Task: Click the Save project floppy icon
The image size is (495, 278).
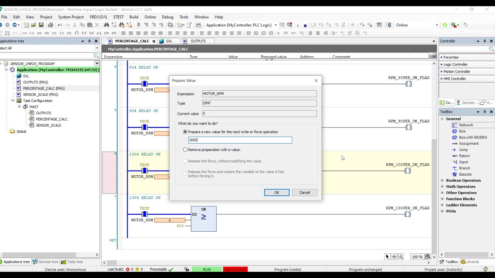Action: pyautogui.click(x=41, y=25)
